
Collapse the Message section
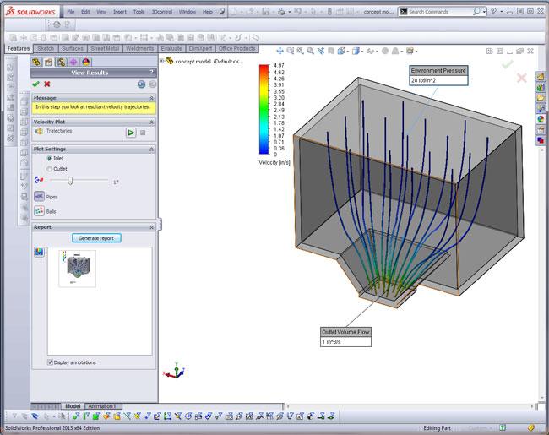[151, 97]
